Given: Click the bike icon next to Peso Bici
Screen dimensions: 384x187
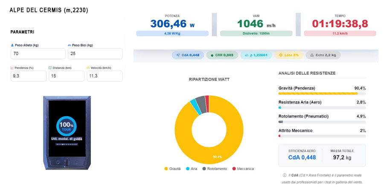Looking at the screenshot, I should click(x=69, y=45).
